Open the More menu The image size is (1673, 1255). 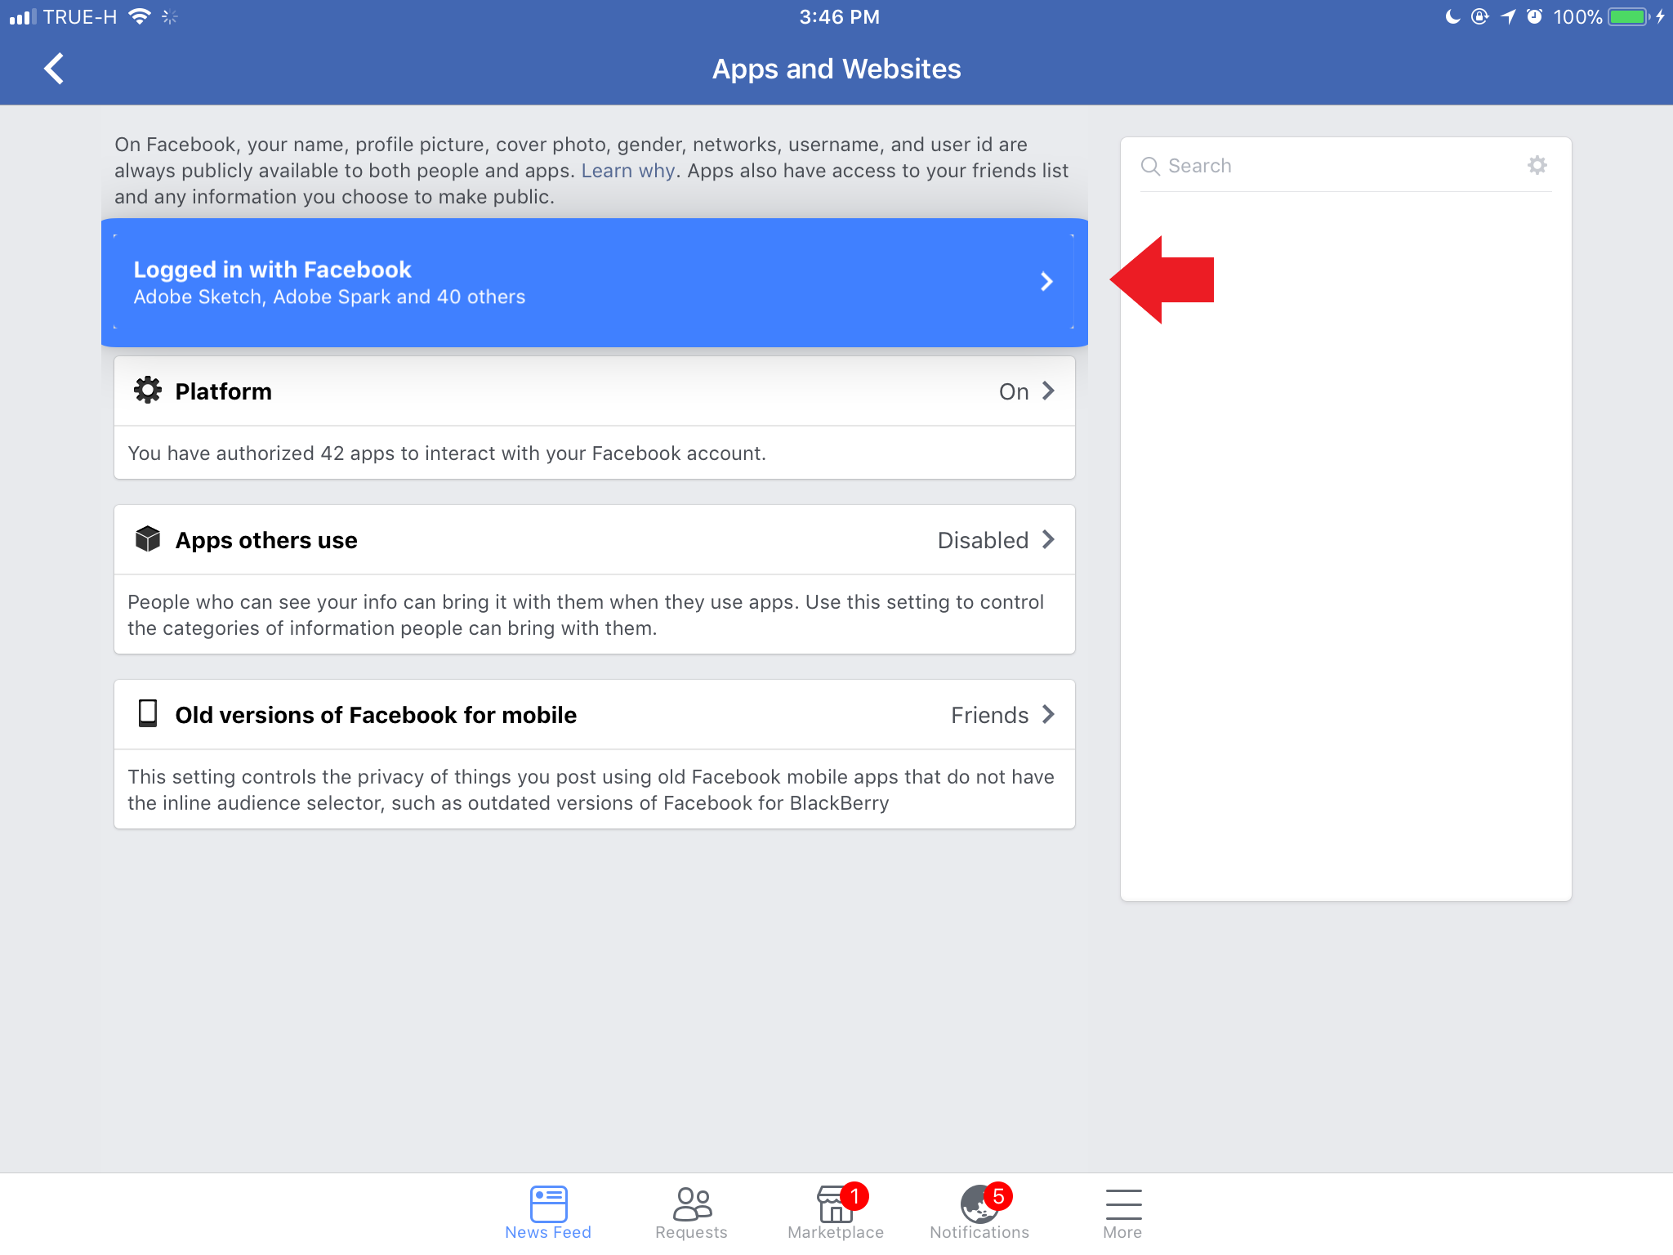(x=1122, y=1212)
